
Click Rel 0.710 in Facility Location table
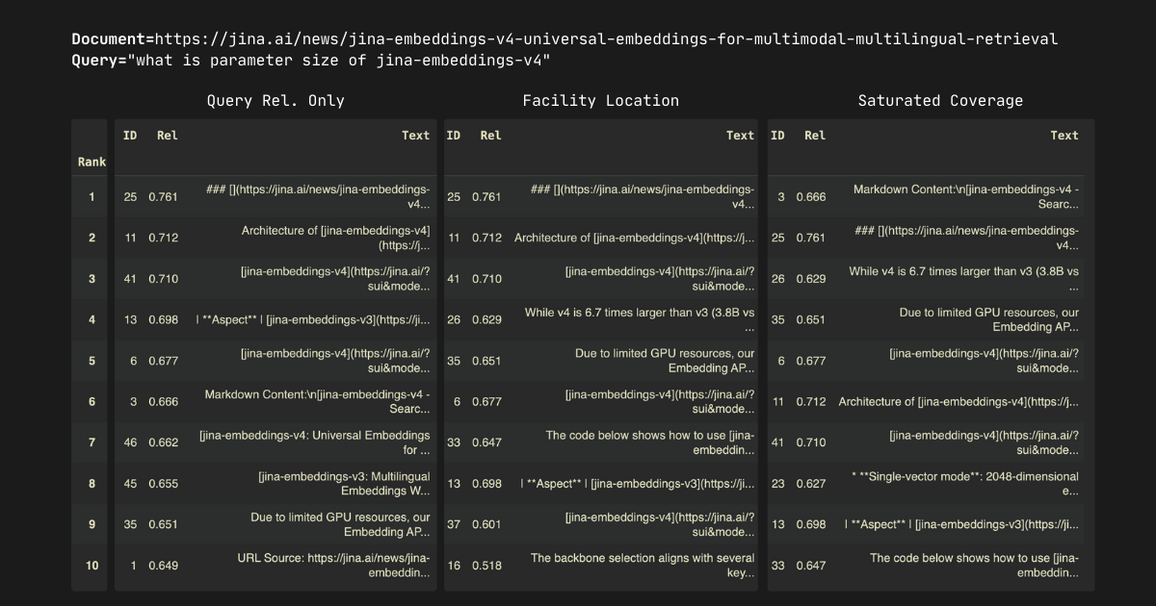(x=487, y=278)
